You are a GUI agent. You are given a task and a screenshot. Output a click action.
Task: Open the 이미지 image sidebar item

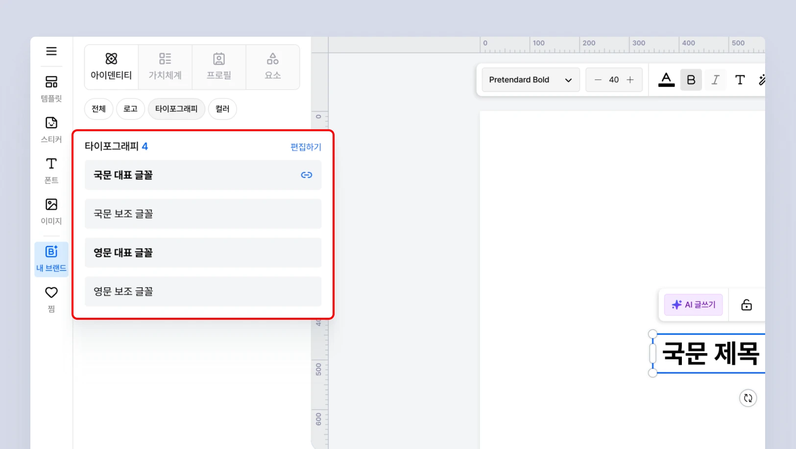pyautogui.click(x=51, y=211)
